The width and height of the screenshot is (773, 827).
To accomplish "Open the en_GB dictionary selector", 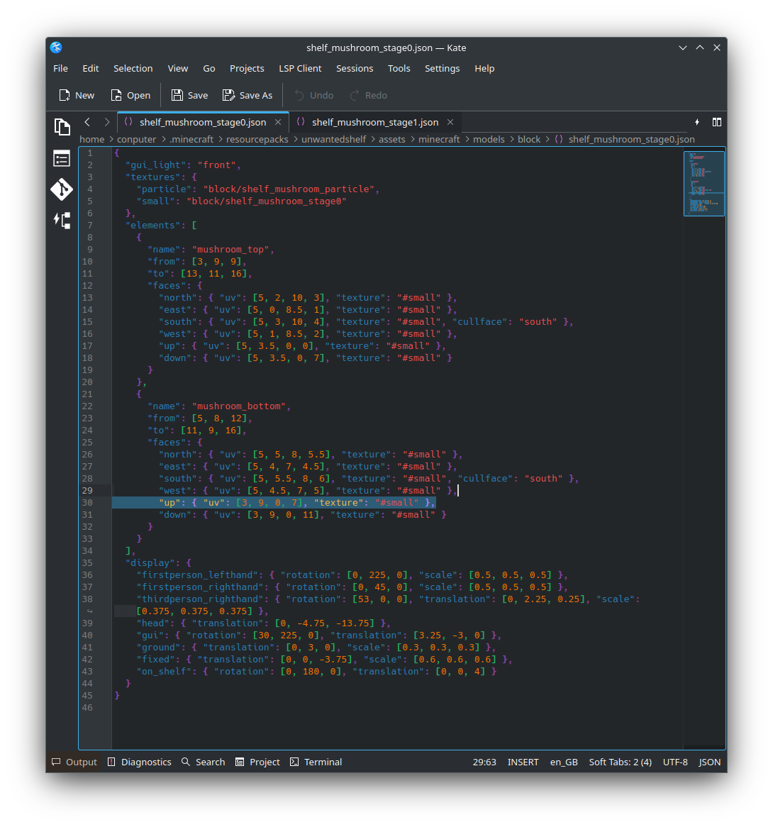I will (x=565, y=762).
